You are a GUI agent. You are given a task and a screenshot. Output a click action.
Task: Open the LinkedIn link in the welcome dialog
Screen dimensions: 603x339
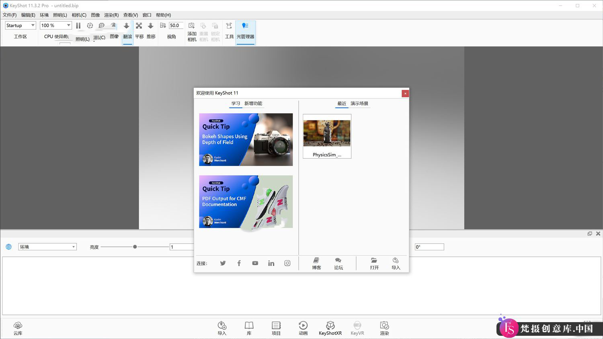pos(271,263)
